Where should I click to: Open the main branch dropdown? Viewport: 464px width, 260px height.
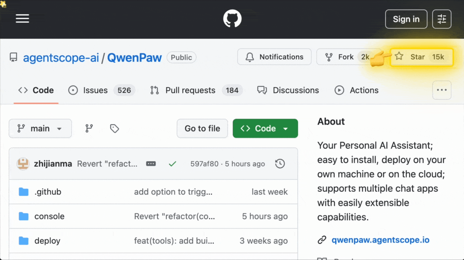pos(40,128)
